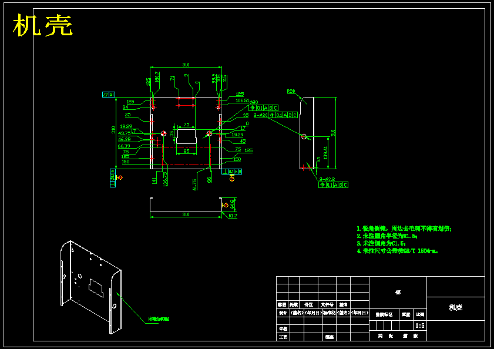Click the material value 45 in title block

(398, 292)
